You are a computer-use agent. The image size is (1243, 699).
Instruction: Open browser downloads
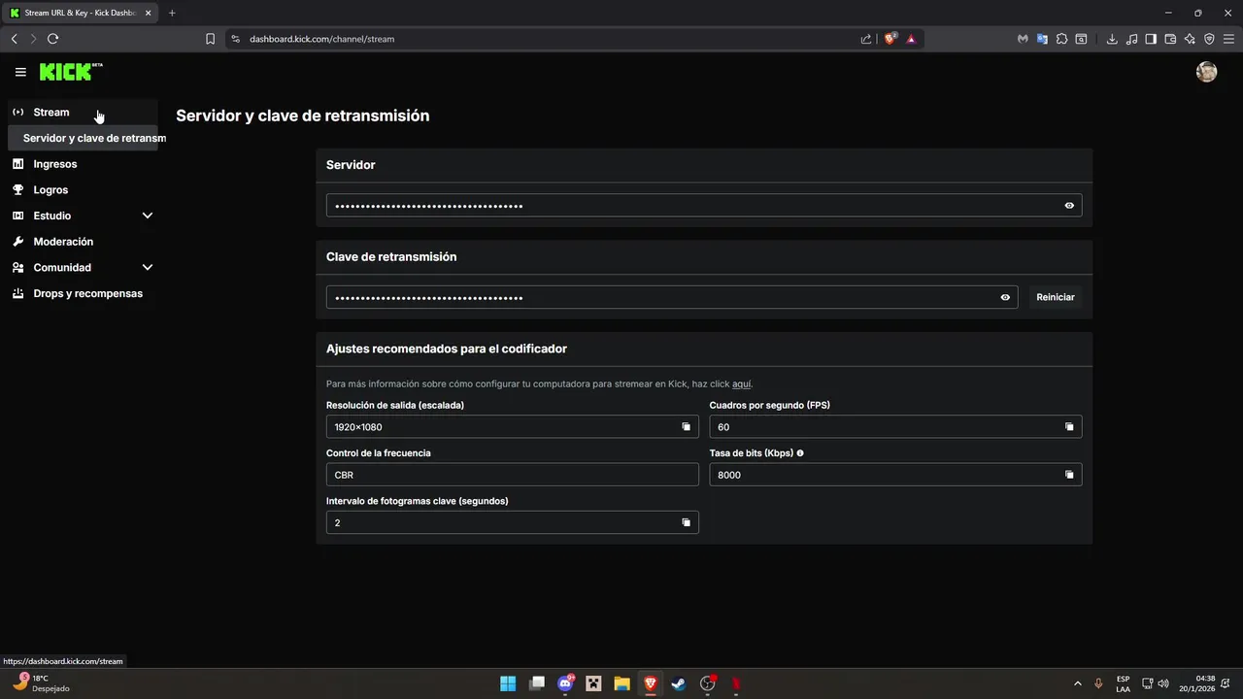tap(1112, 39)
